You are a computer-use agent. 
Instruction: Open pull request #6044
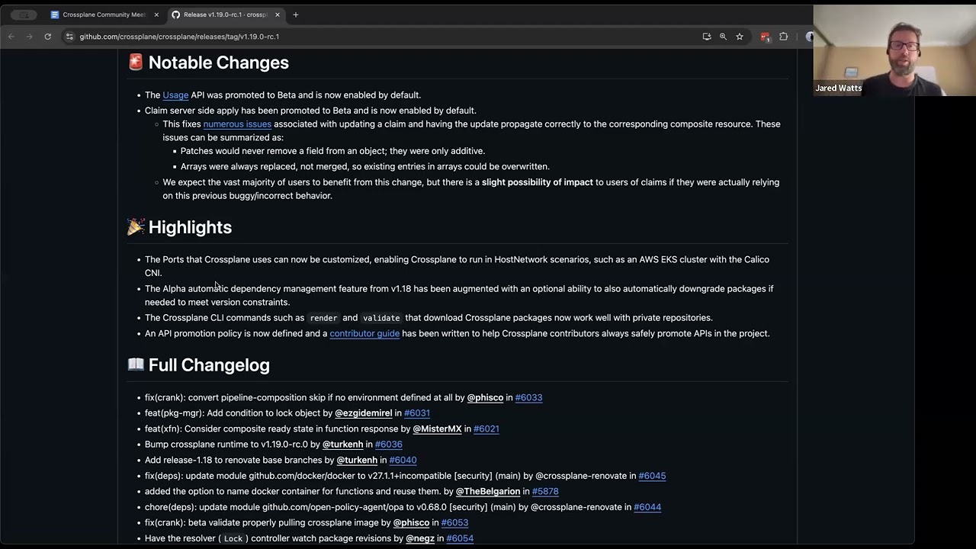pos(647,507)
